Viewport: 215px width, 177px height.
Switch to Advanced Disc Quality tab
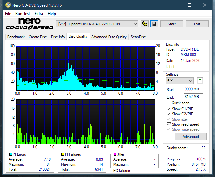click(109, 37)
